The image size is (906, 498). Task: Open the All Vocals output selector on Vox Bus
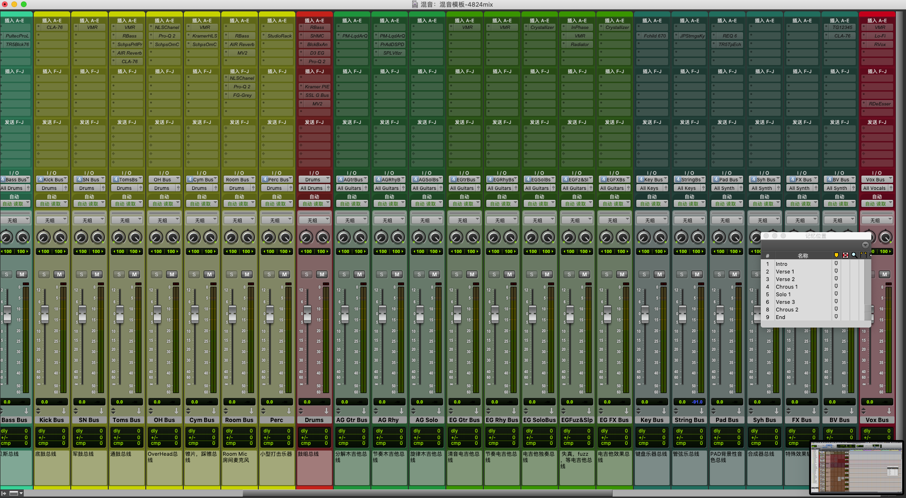[x=875, y=188]
